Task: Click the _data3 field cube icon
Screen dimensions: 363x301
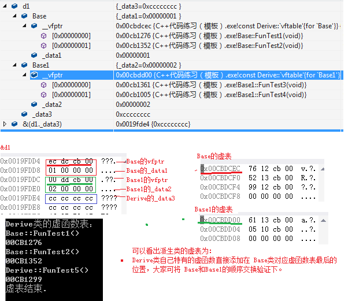Action: coord(24,114)
